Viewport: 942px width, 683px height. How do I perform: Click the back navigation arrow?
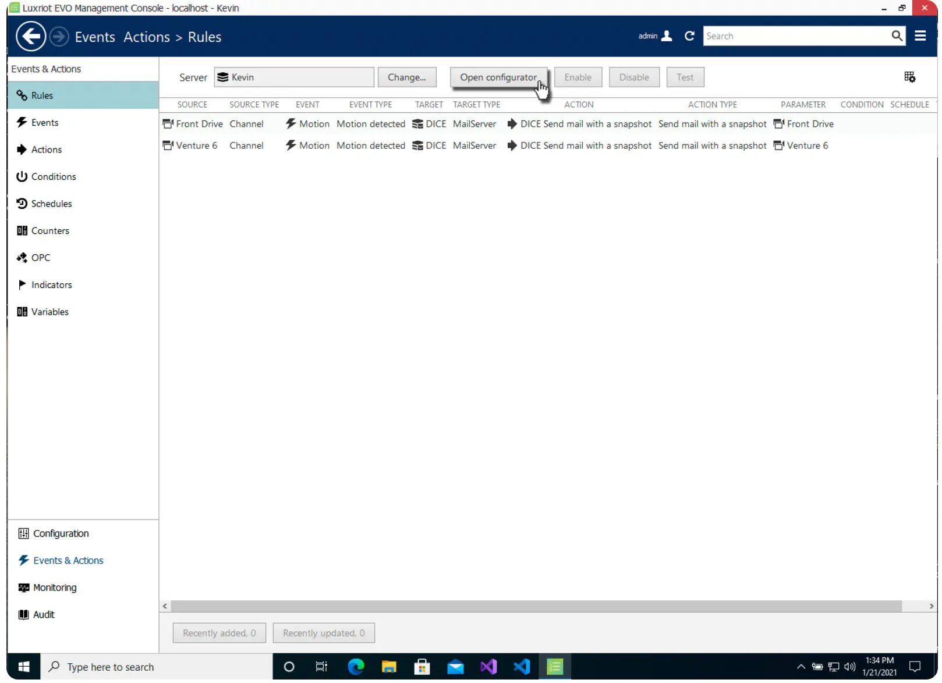(x=31, y=37)
